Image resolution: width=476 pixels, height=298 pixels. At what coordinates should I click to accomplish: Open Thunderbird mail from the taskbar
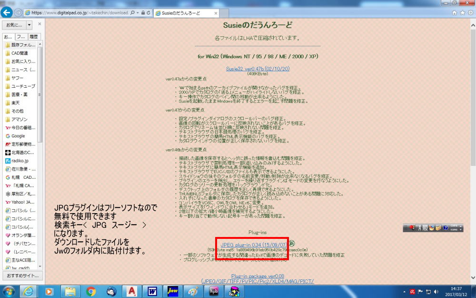click(111, 291)
